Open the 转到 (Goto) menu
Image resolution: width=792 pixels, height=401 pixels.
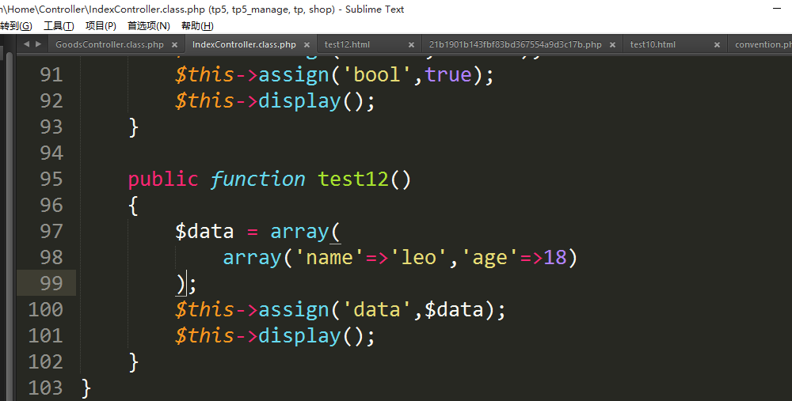[x=15, y=26]
